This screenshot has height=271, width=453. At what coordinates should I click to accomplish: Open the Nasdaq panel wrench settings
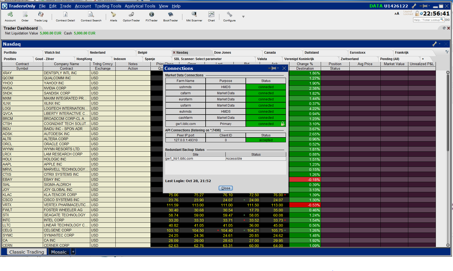point(435,44)
